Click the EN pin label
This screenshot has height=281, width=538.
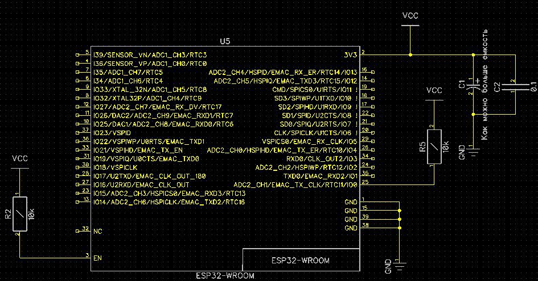coord(97,258)
